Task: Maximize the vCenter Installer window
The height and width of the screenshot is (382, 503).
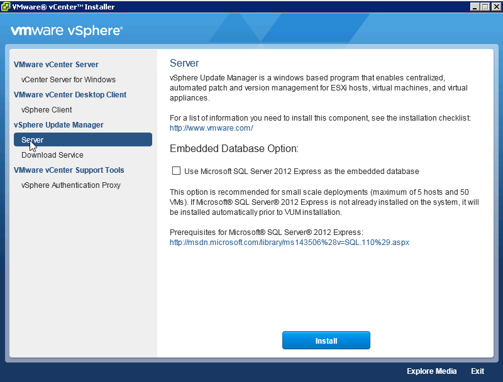Action: pyautogui.click(x=485, y=7)
